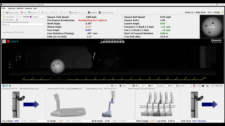Toggle the Composite view button
This screenshot has width=225, height=126.
(x=181, y=86)
